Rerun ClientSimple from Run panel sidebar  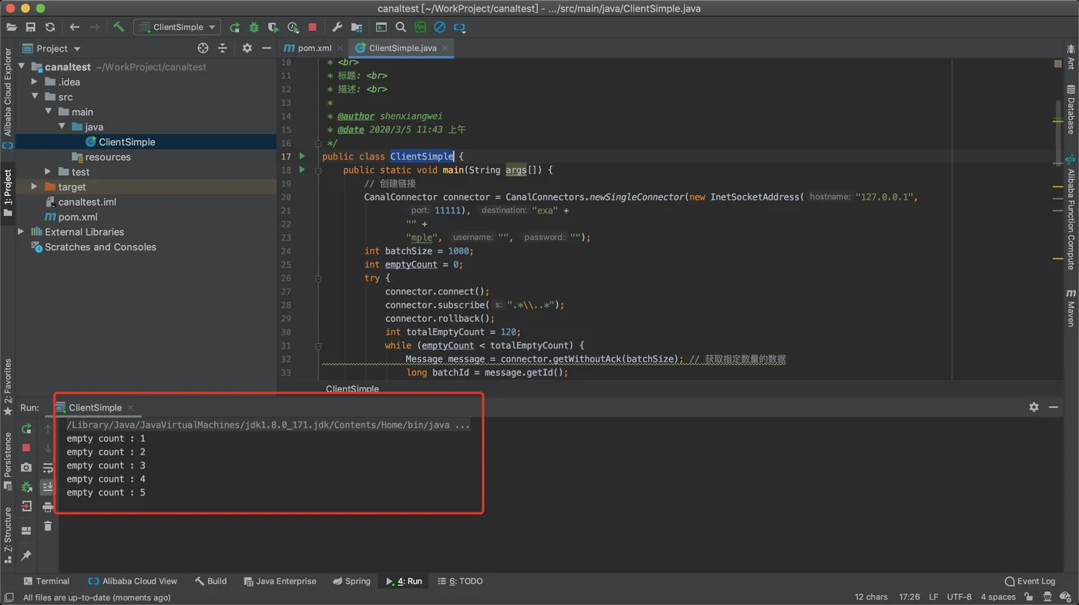(x=26, y=429)
